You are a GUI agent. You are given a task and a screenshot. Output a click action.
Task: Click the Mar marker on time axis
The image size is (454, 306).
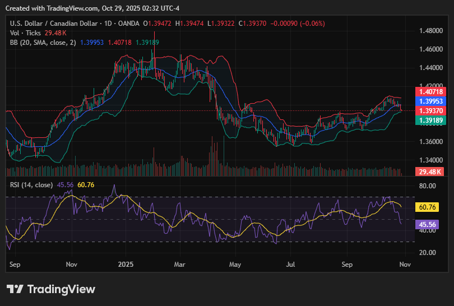coord(179,263)
